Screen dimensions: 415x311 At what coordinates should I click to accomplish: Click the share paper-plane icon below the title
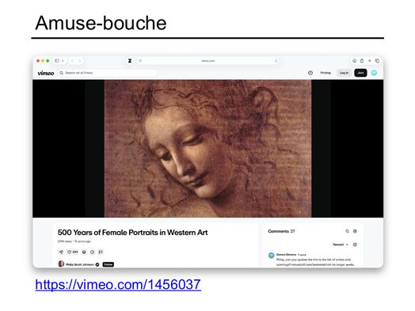pyautogui.click(x=61, y=252)
